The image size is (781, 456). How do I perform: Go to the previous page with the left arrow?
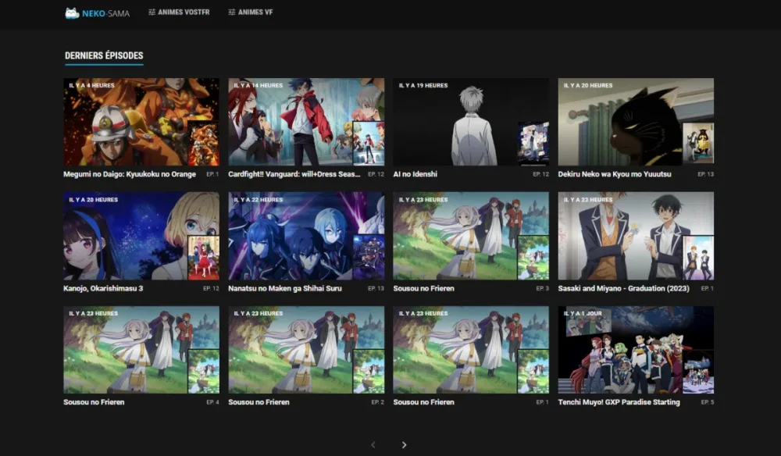(x=373, y=444)
